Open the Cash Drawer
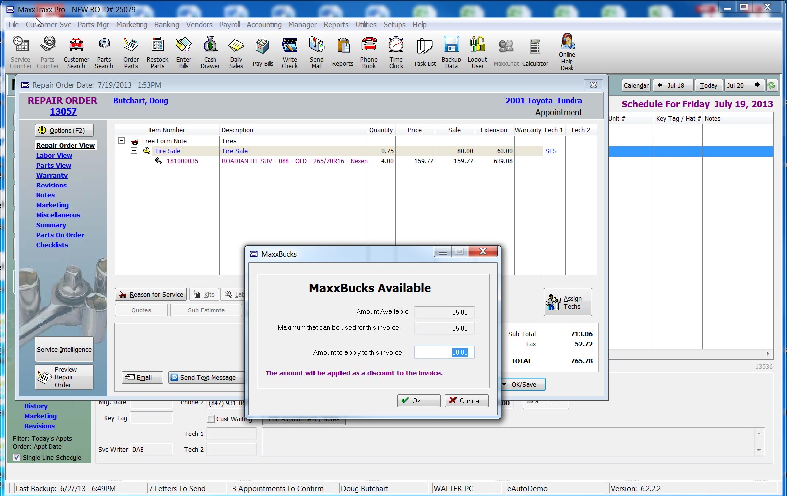Screen dimensions: 787x496 coord(210,53)
